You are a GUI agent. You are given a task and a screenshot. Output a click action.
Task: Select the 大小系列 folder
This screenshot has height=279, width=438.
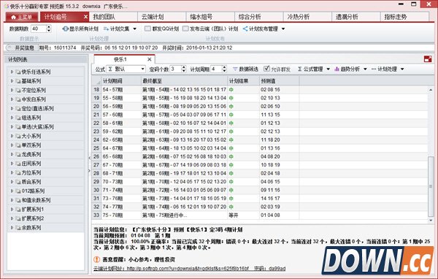pyautogui.click(x=28, y=136)
